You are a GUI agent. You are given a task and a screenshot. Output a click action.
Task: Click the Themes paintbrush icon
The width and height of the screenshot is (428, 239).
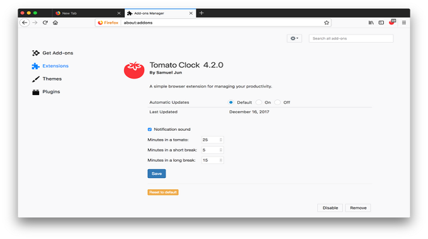pos(35,79)
